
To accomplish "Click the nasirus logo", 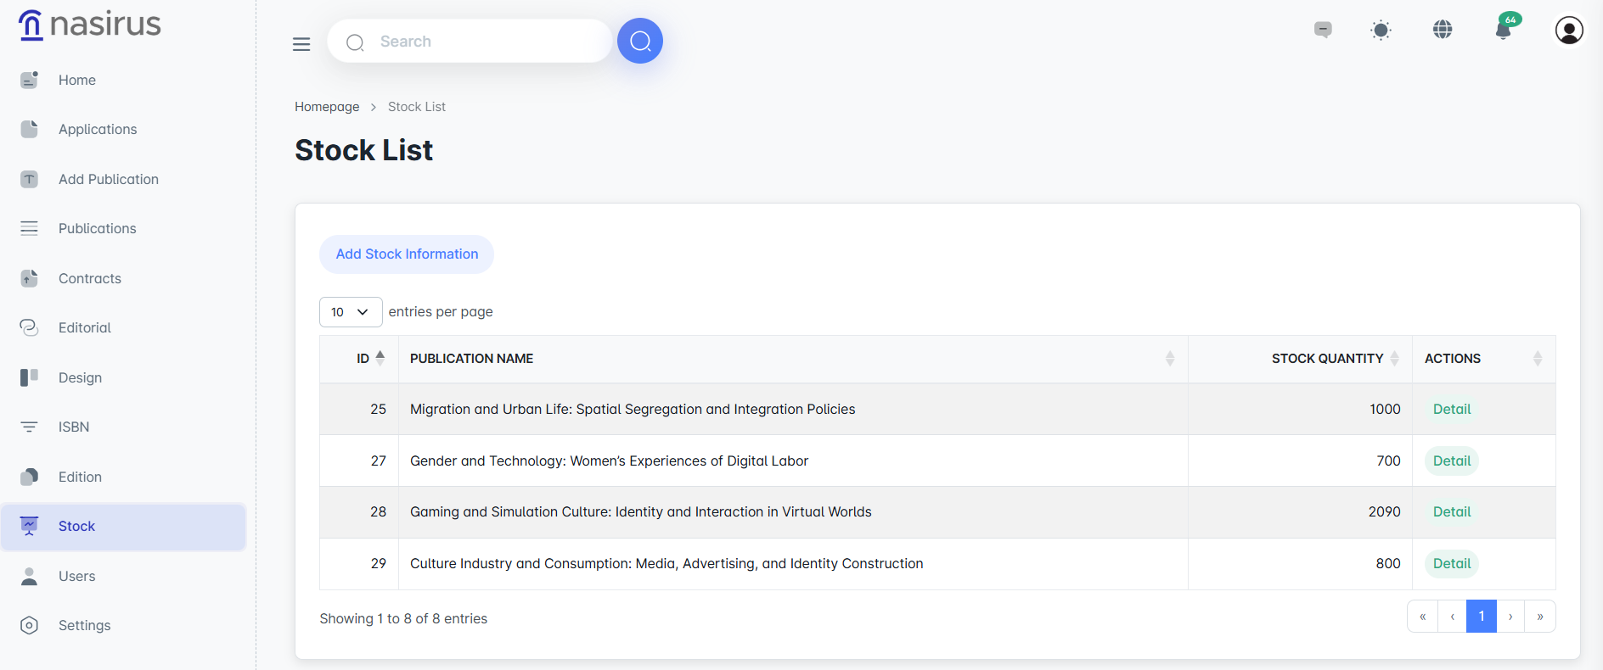I will pos(90,25).
